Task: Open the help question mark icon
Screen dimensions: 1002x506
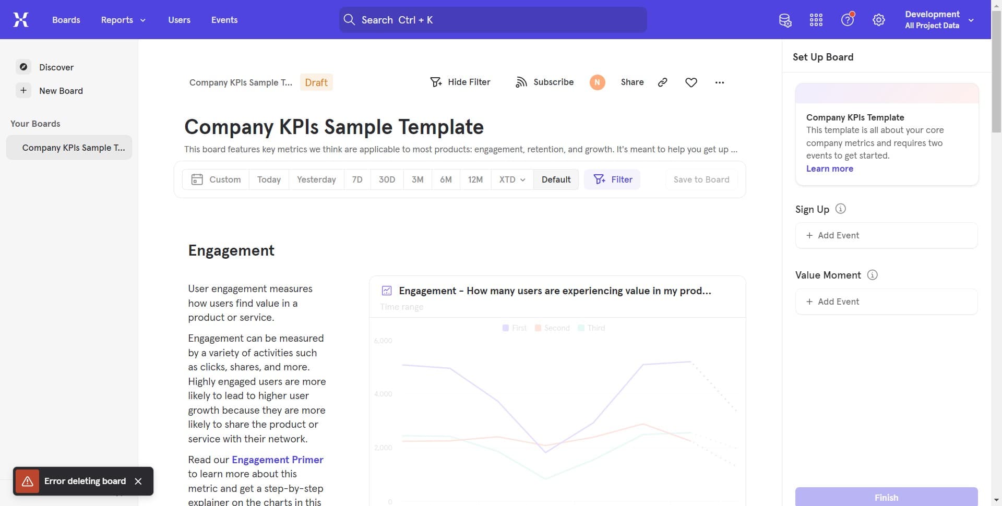Action: (x=847, y=20)
